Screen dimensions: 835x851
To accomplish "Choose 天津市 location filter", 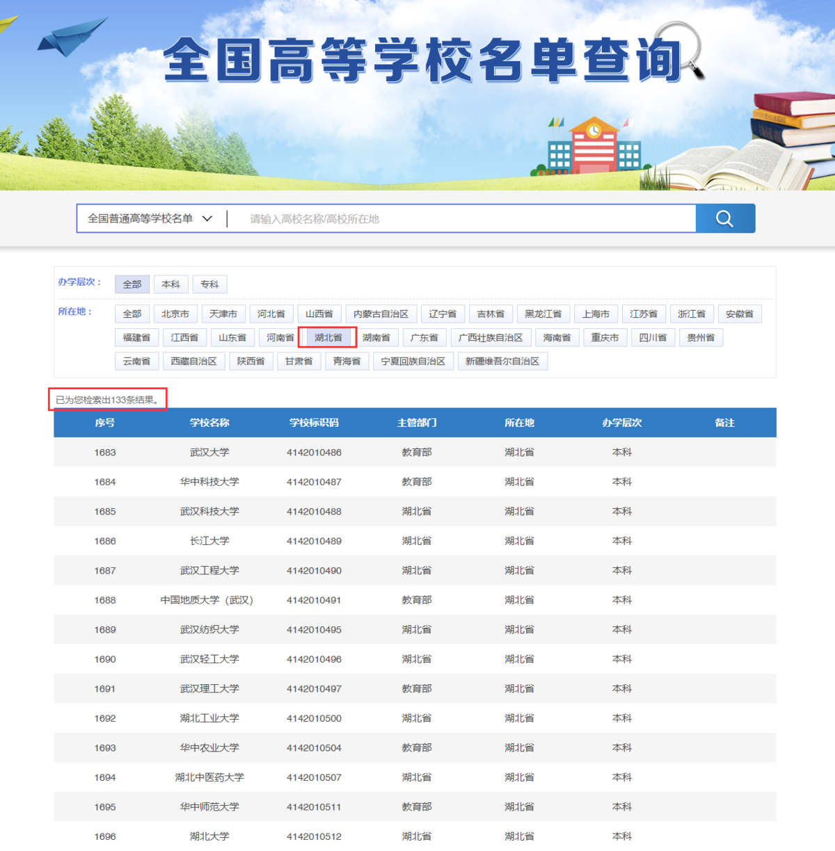I will coord(223,314).
